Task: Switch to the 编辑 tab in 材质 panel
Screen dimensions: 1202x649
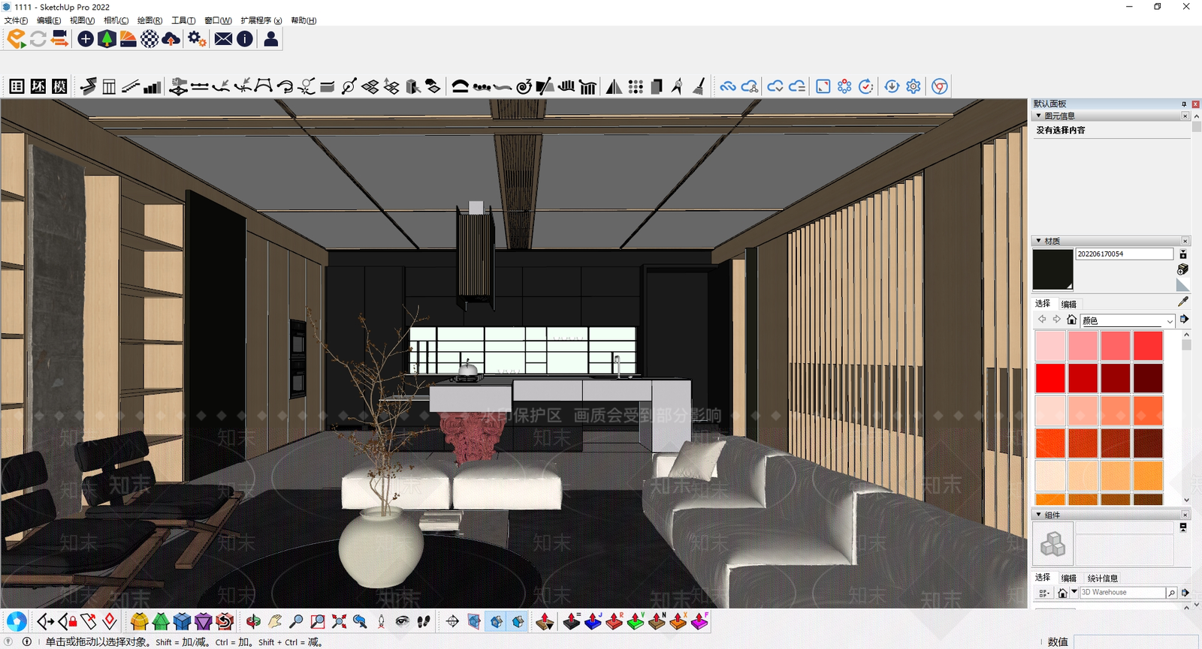Action: 1069,304
